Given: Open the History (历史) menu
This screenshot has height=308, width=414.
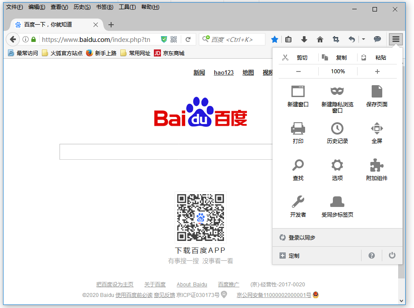Looking at the screenshot, I should tap(82, 7).
